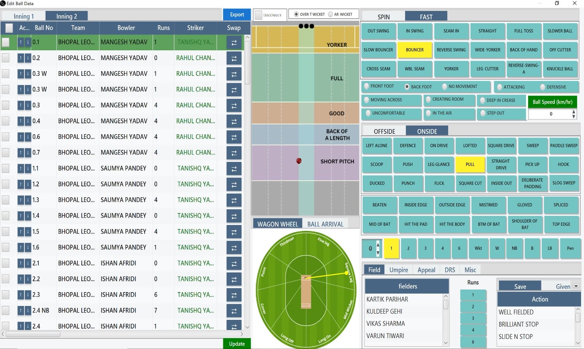Viewport: 584px width, 349px height.
Task: Move ball 1.1 up with its up arrow
Action: click(21, 168)
